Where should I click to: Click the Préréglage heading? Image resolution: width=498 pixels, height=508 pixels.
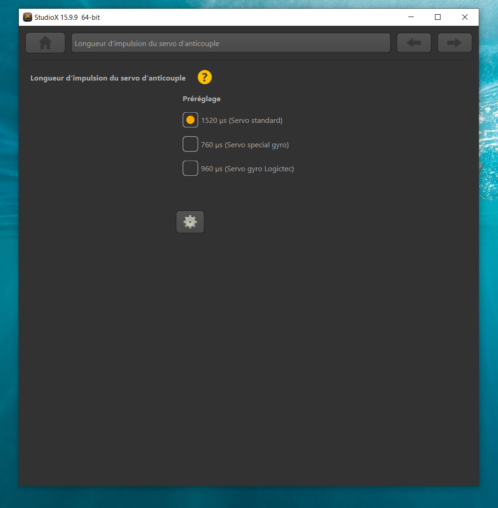pos(201,99)
